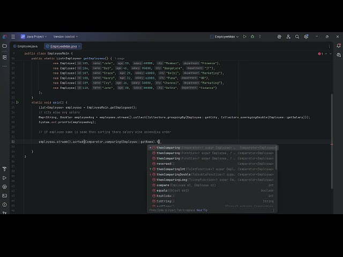Screen dimensions: 343x257
Task: Choose the compare(Employee o1, Employee o2) suggestion
Action: click(x=213, y=185)
